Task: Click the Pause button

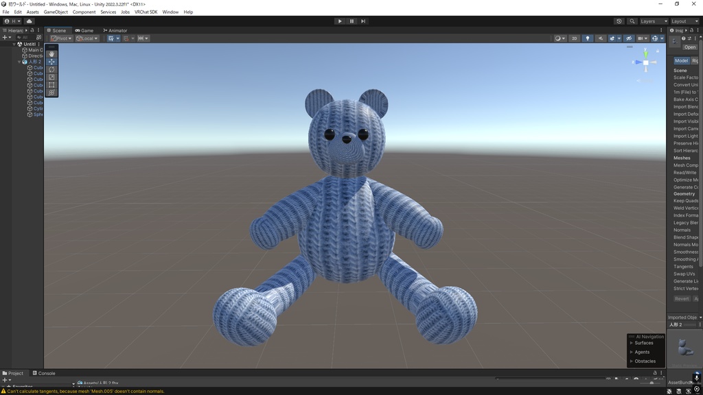Action: (x=351, y=21)
